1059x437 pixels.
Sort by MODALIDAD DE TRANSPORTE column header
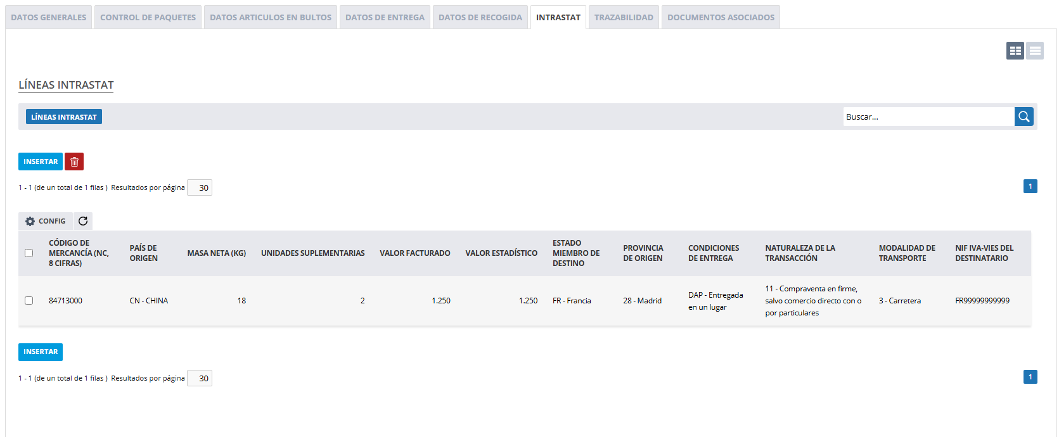(x=907, y=253)
